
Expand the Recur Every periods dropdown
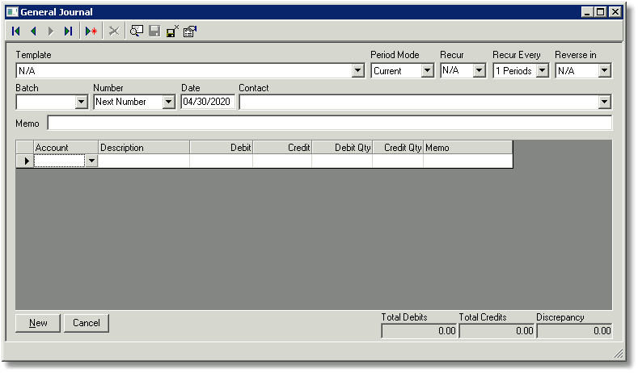542,71
